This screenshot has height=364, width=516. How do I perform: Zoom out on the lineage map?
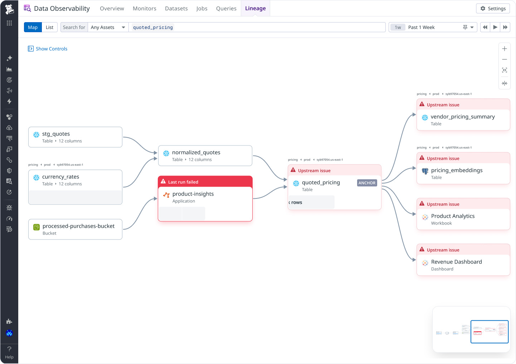[x=505, y=59]
